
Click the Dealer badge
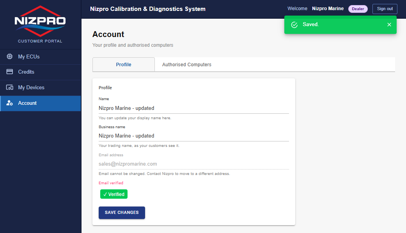coord(358,9)
